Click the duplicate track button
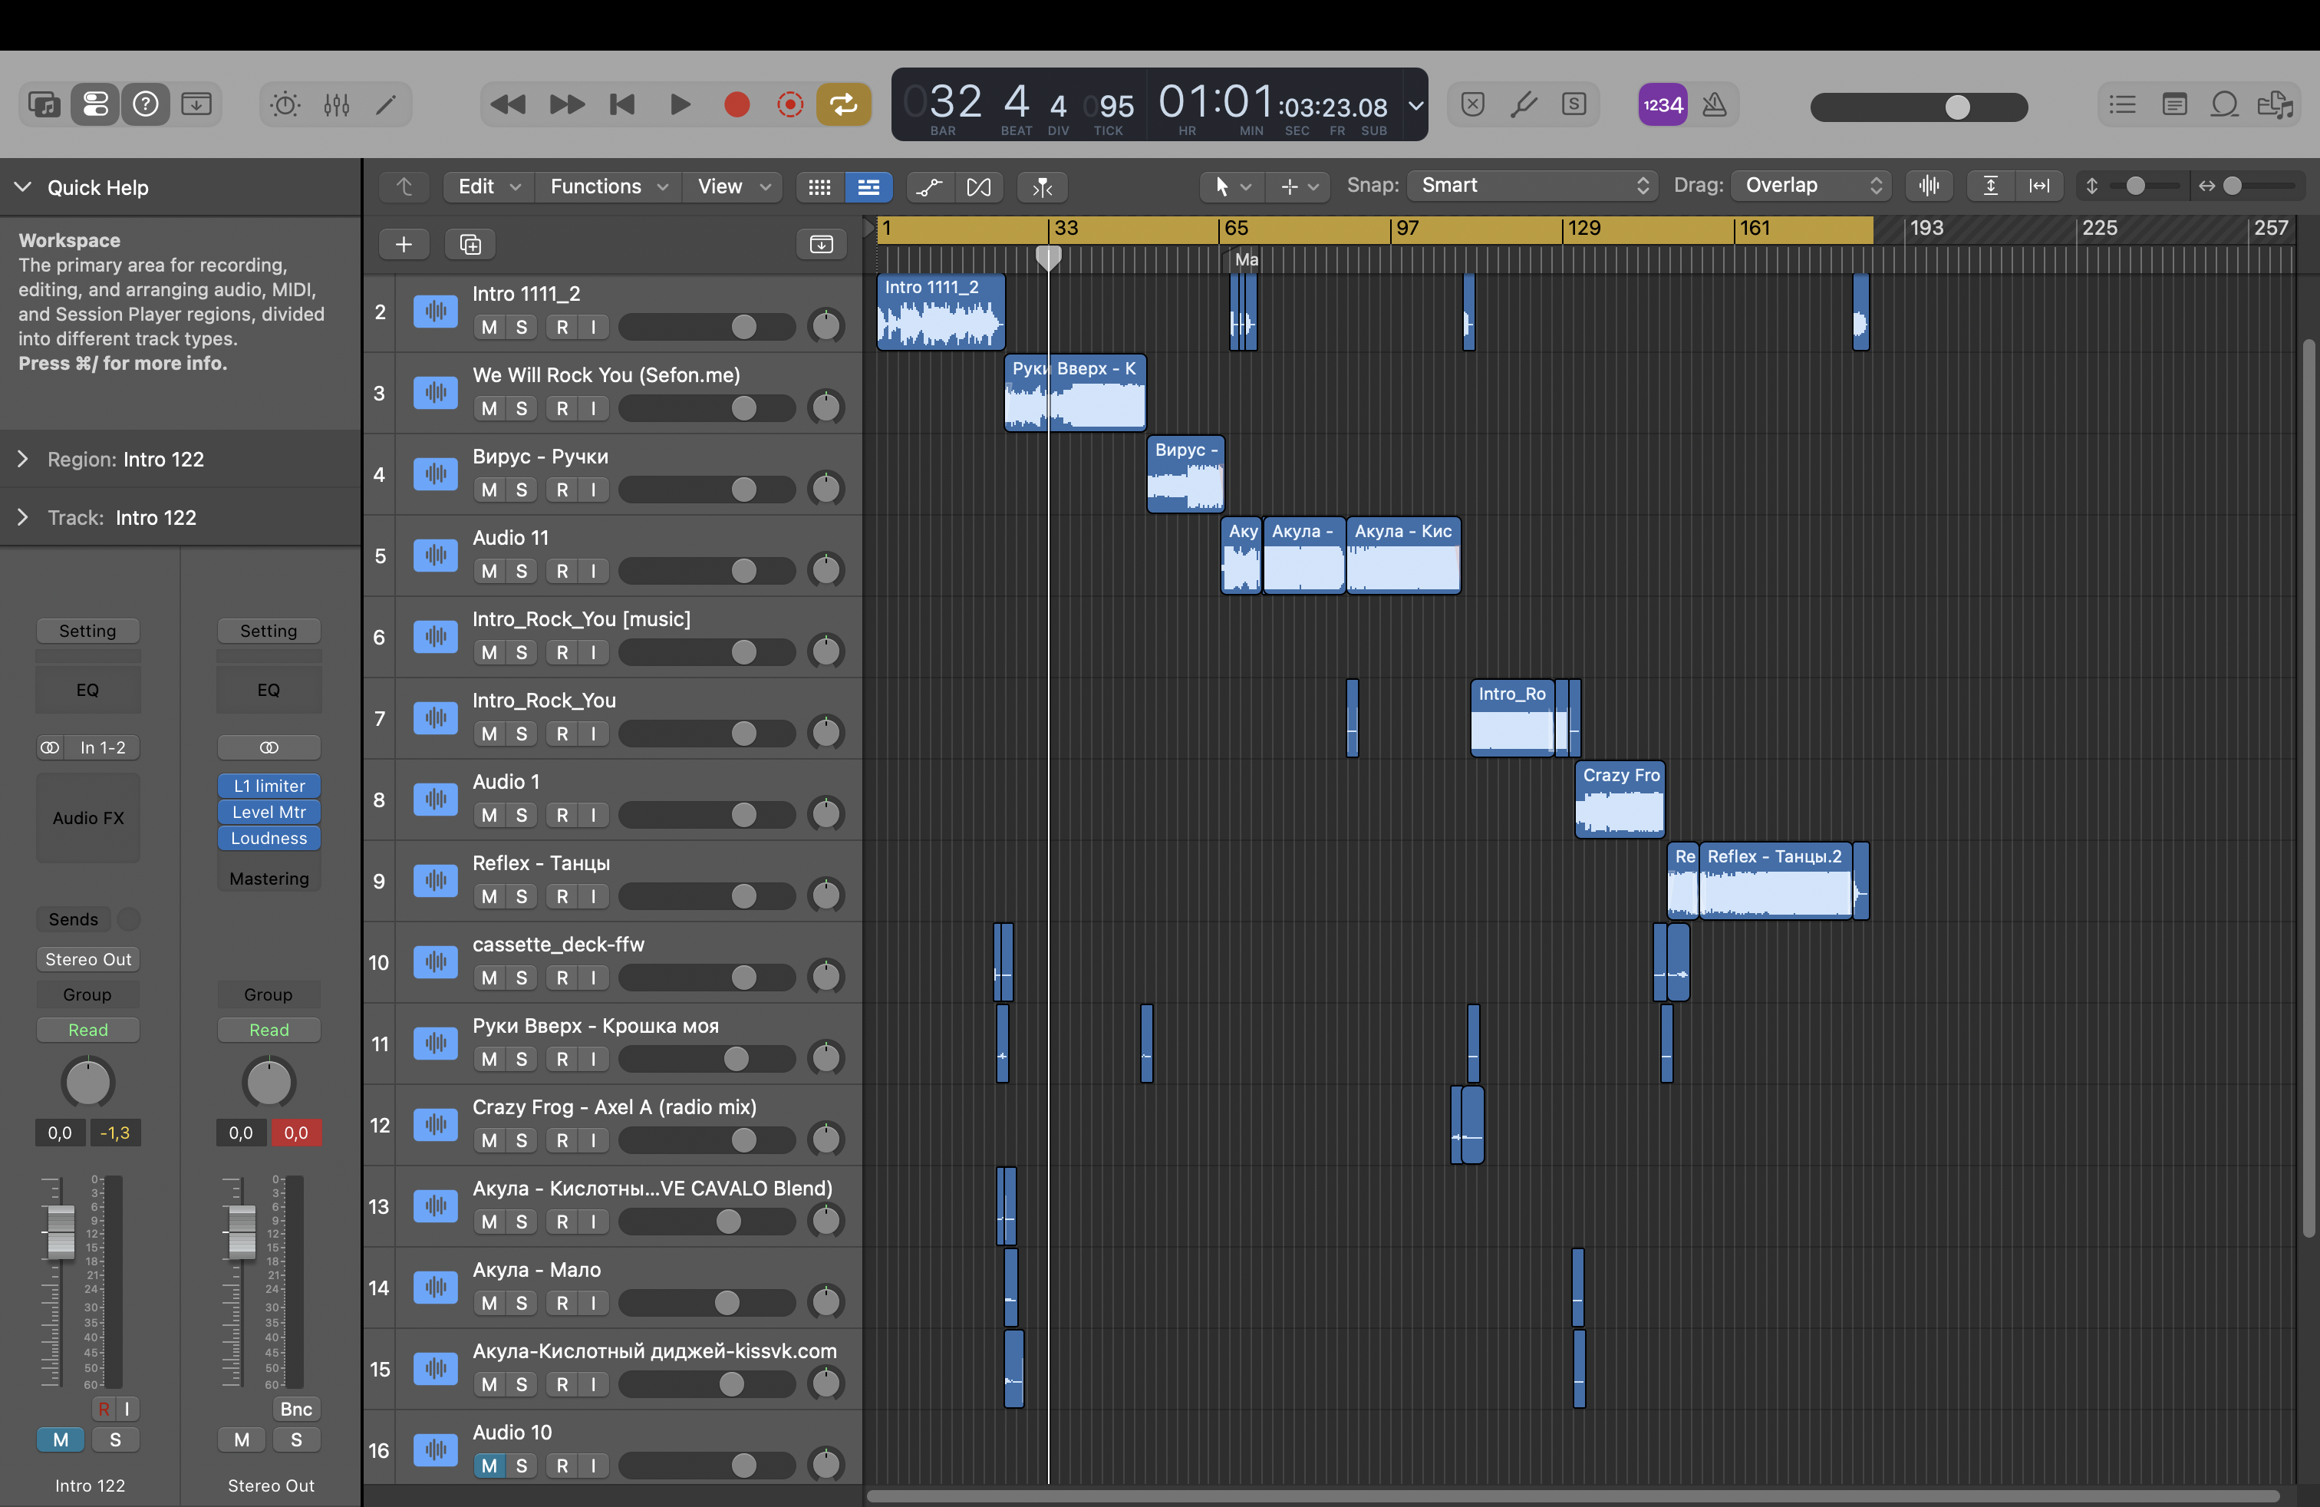Viewport: 2320px width, 1507px height. pos(470,244)
